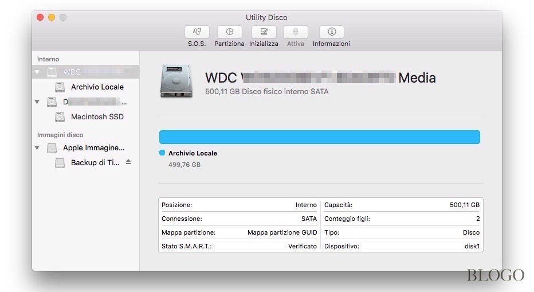Image resolution: width=534 pixels, height=292 pixels.
Task: Click the Conteggio figli value 2
Action: pos(478,219)
